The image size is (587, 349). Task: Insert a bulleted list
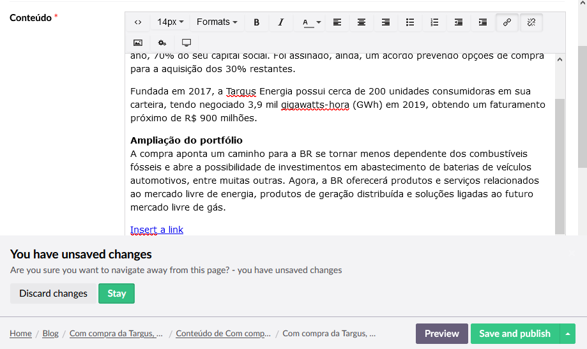click(410, 22)
